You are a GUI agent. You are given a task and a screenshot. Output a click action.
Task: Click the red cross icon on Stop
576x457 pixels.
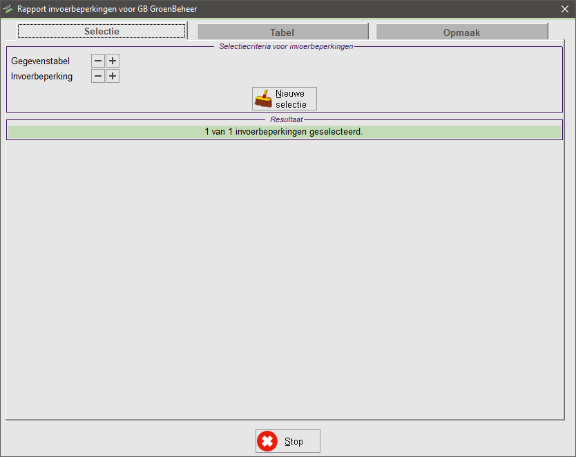pyautogui.click(x=267, y=441)
